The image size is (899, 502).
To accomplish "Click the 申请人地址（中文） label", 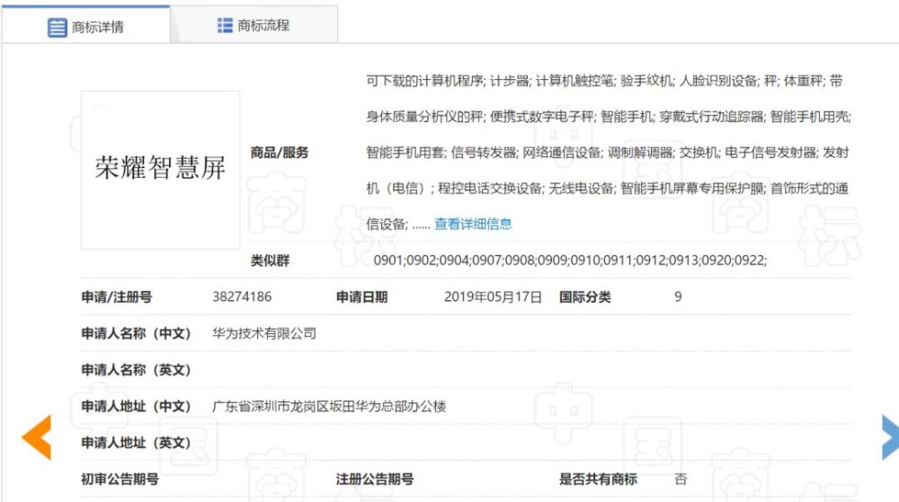I will tap(136, 407).
